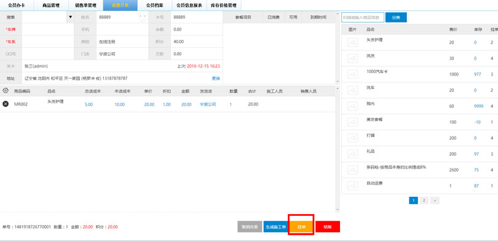Click the grey 取消交易 button
498x241 pixels.
(250, 227)
